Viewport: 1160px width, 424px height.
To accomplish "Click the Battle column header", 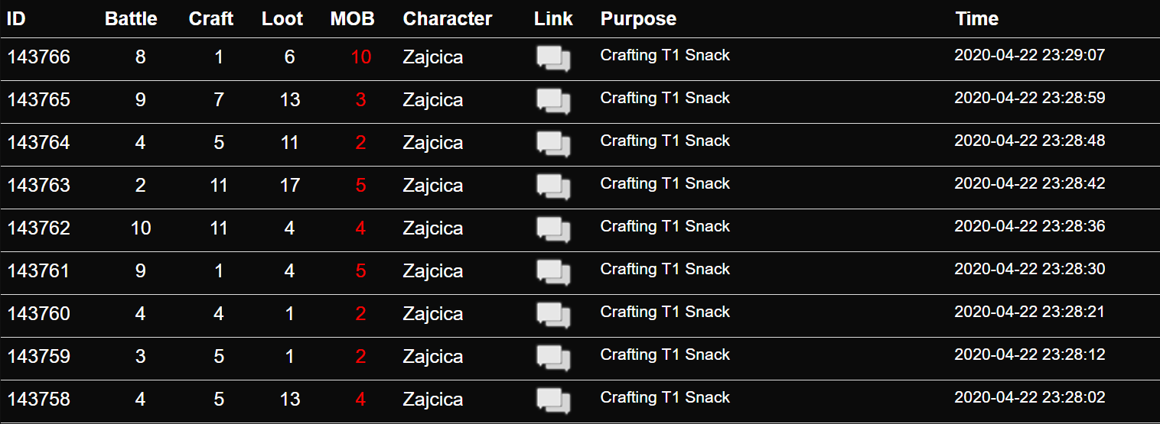I will (x=131, y=18).
